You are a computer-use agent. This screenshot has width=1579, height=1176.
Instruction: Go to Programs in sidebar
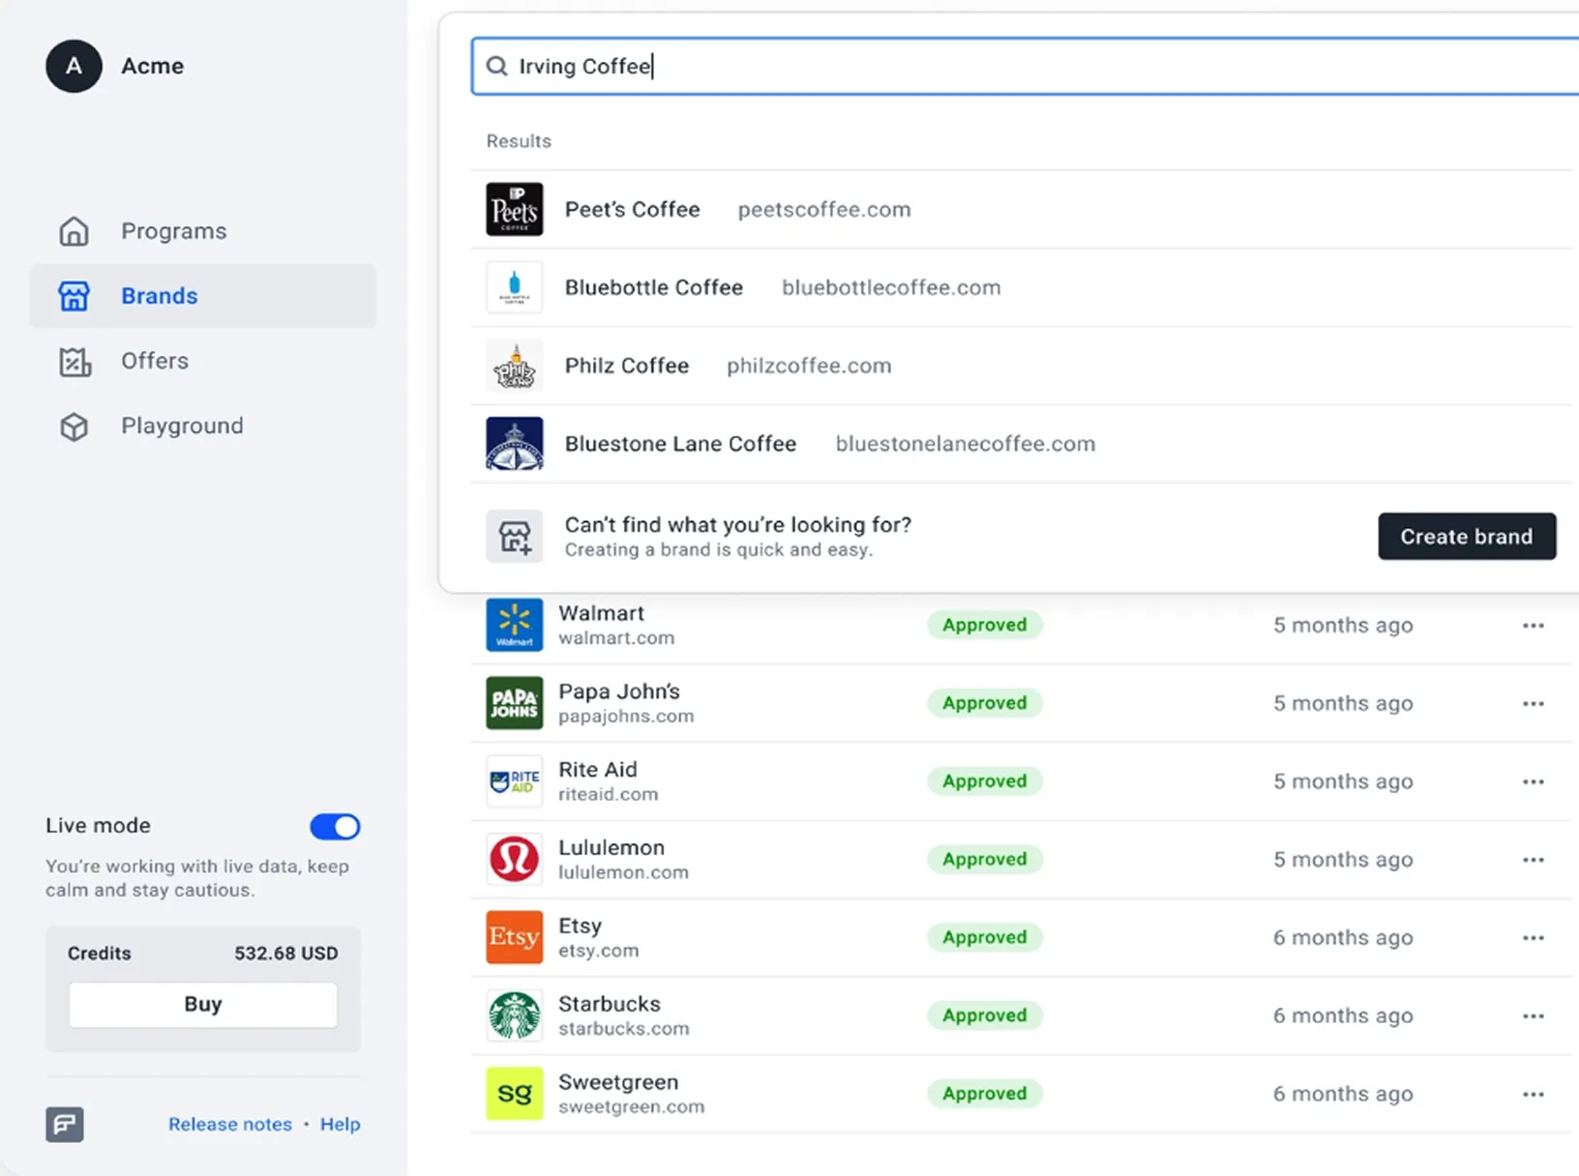(203, 231)
